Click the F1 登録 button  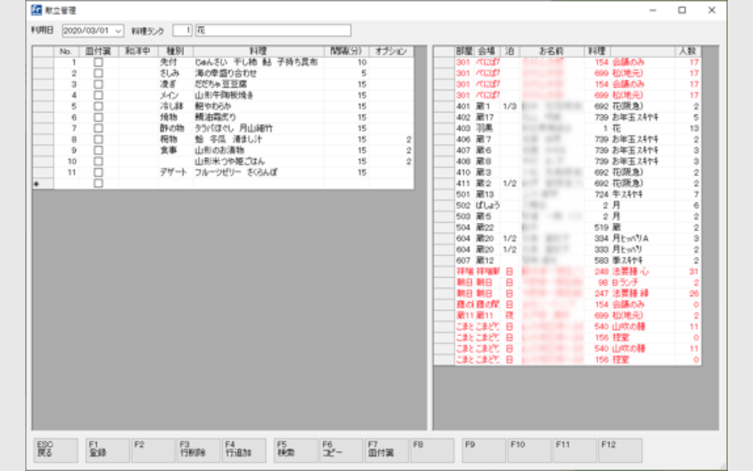coord(108,450)
